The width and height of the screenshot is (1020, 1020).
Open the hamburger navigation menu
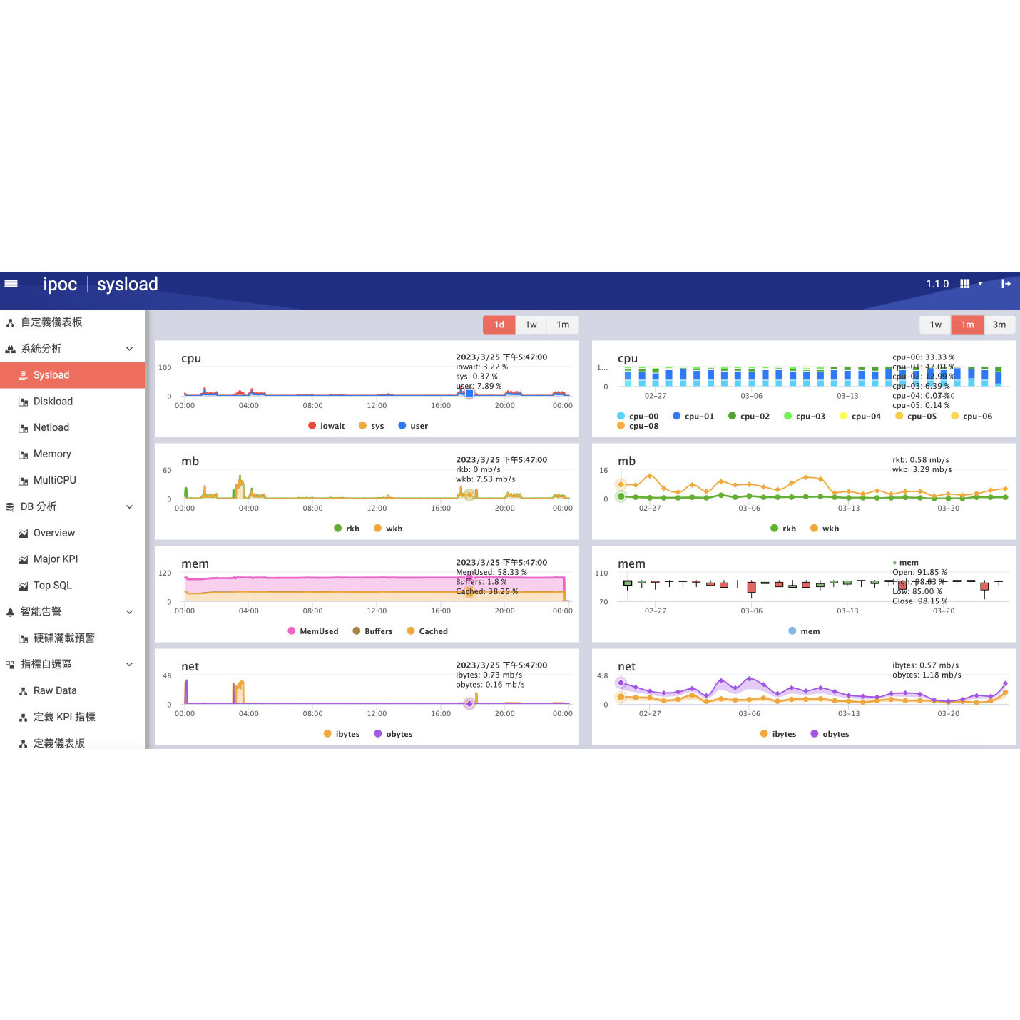coord(11,284)
